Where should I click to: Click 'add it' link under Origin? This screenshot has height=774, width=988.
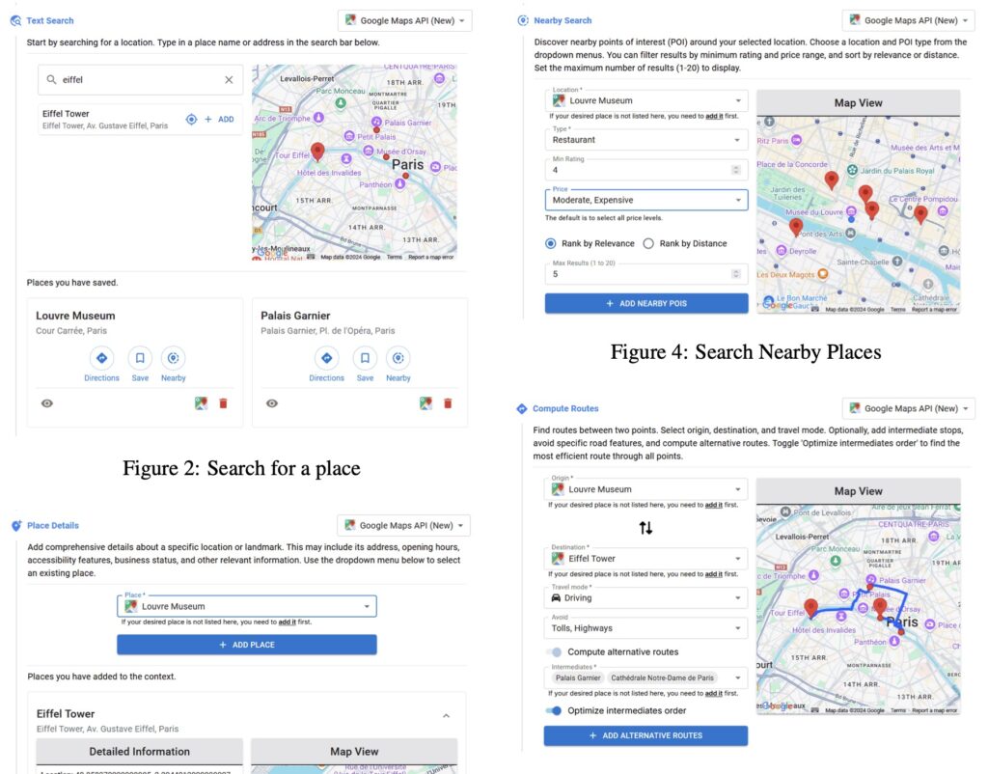713,505
